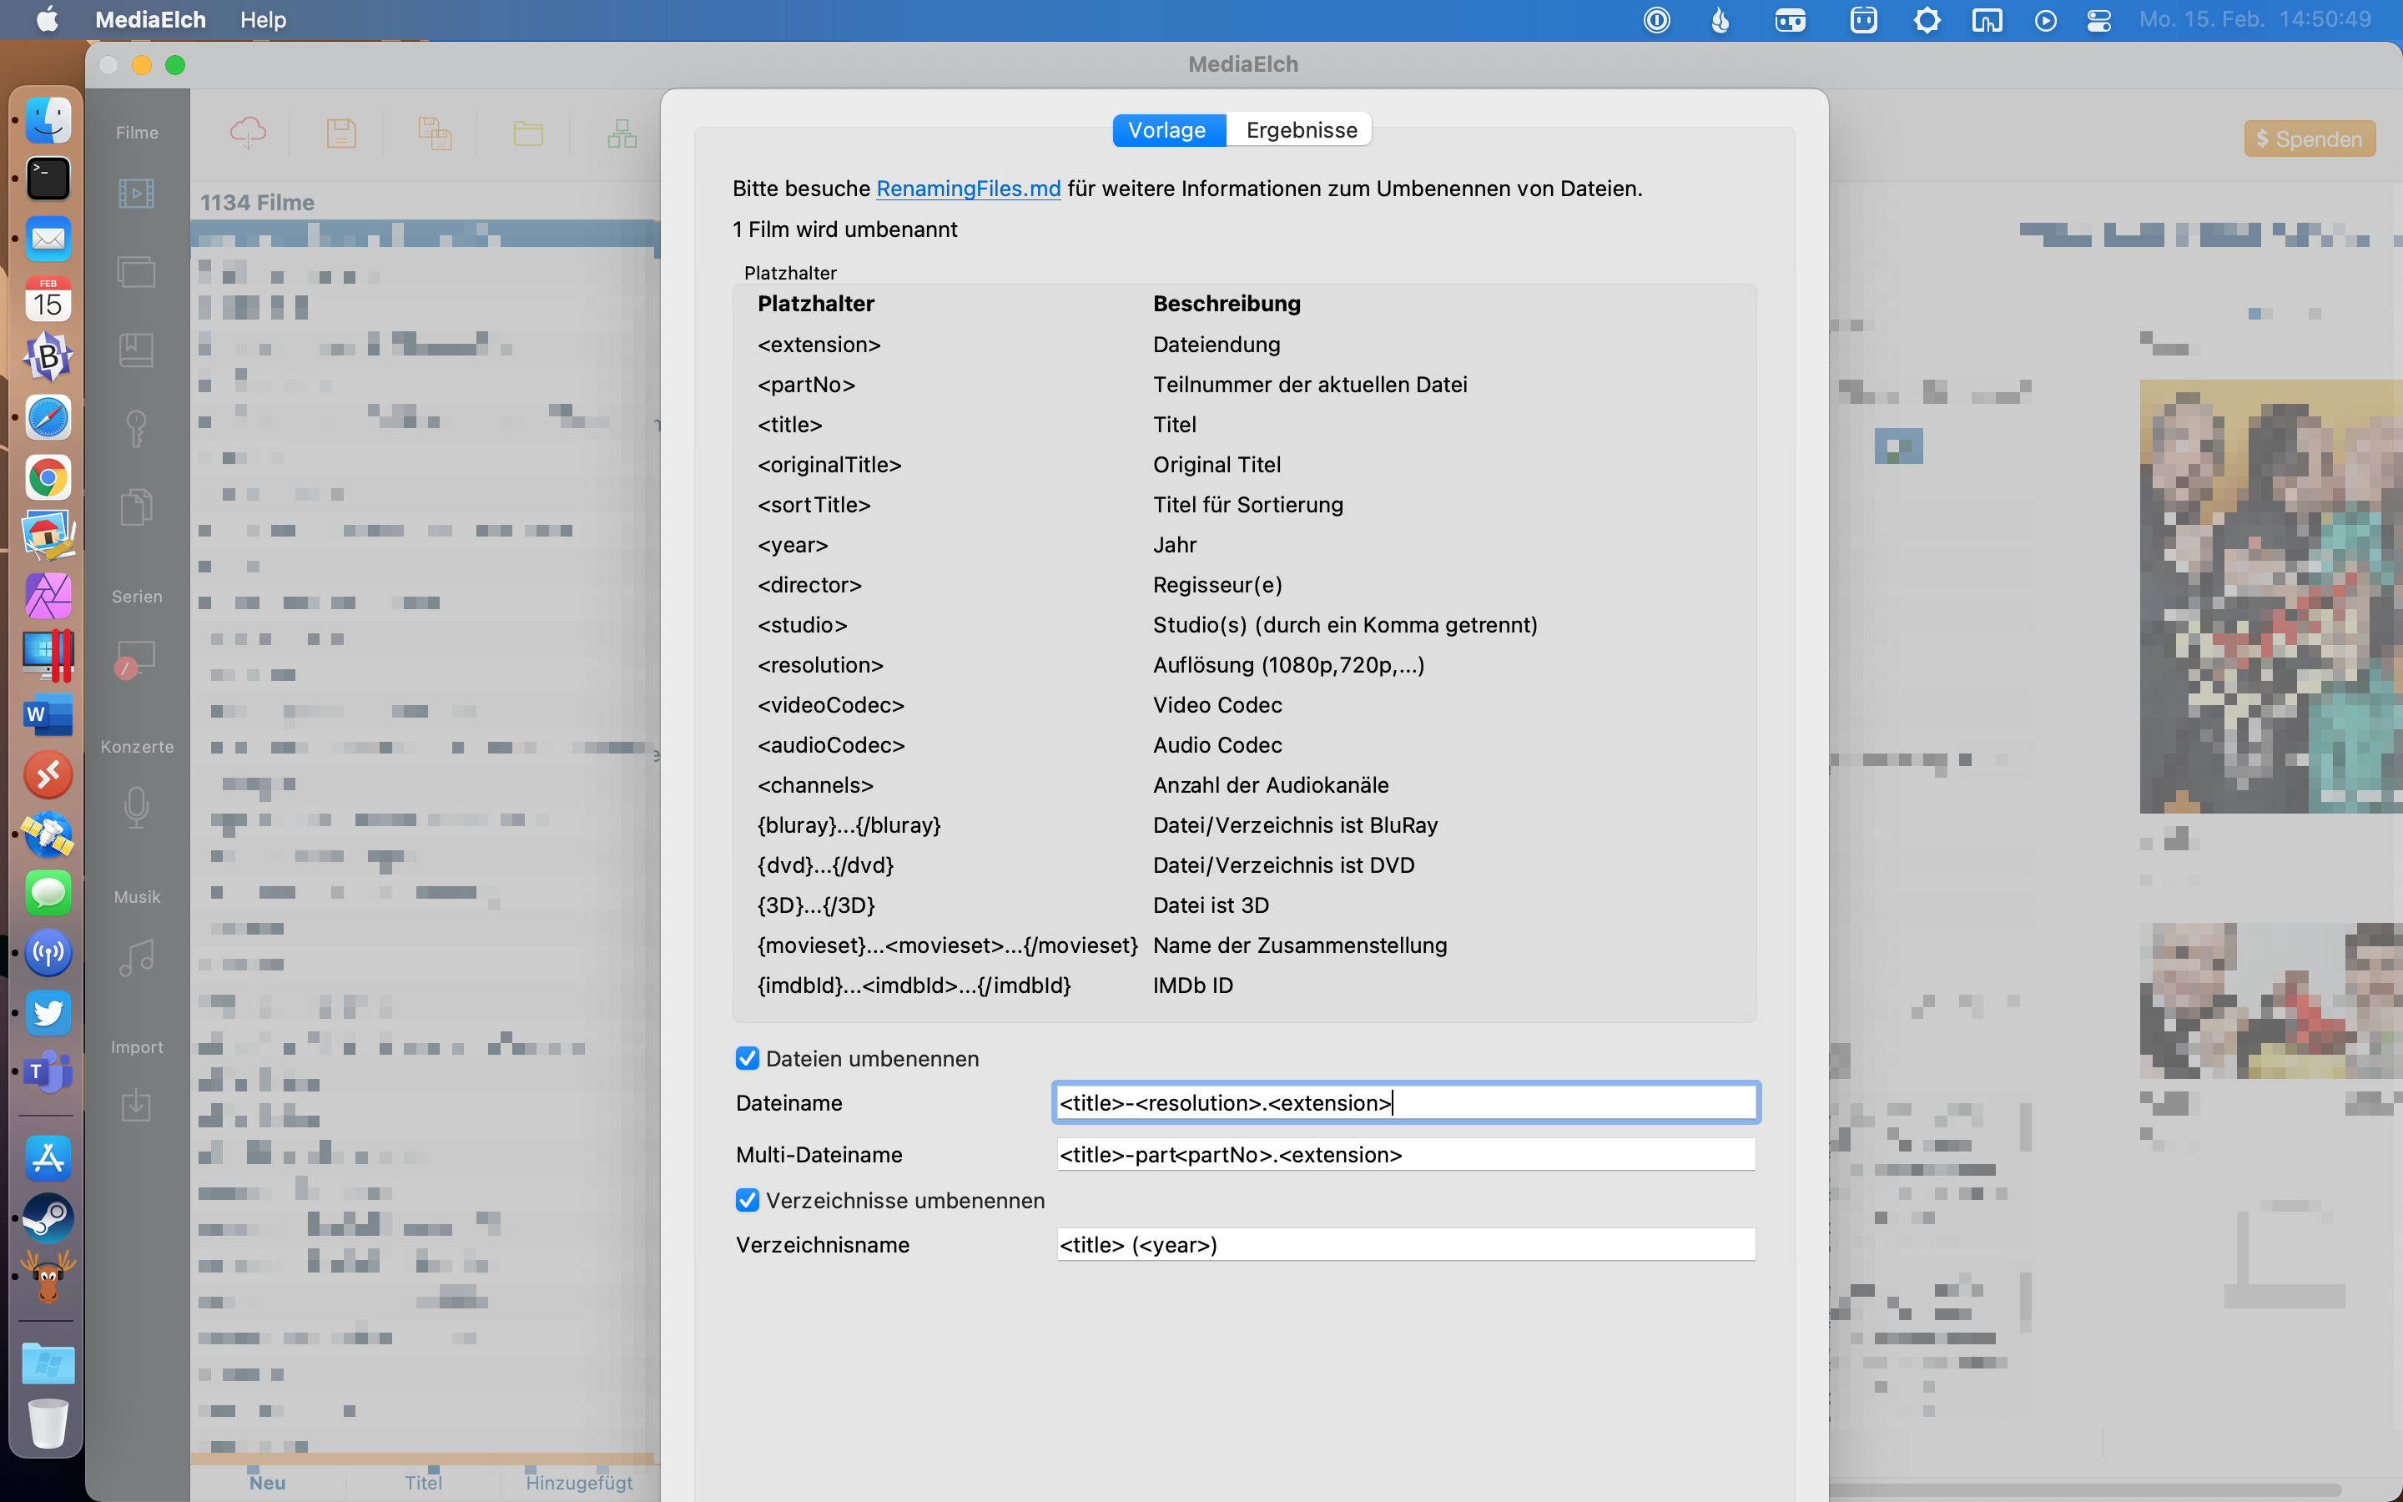Uncheck Dateien umbenennen checkbox

[x=747, y=1058]
